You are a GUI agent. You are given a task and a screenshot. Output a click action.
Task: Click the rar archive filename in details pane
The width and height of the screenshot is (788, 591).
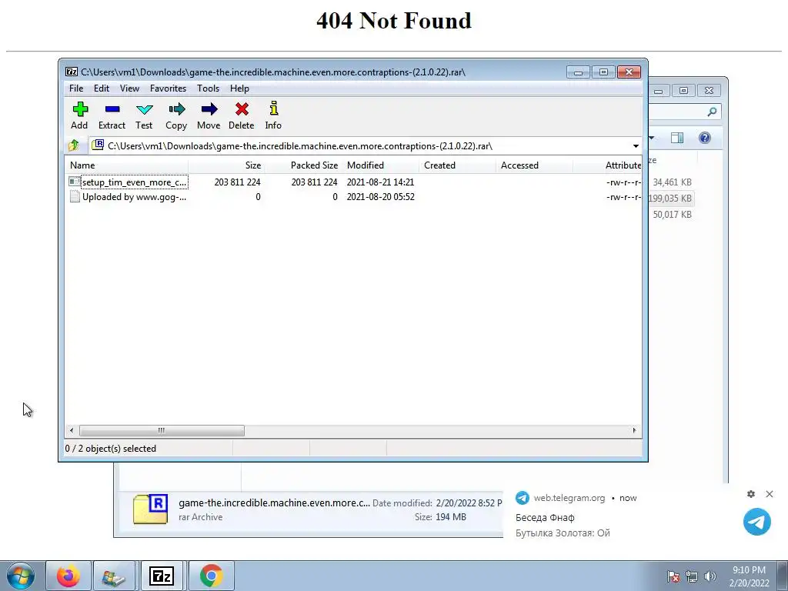274,503
